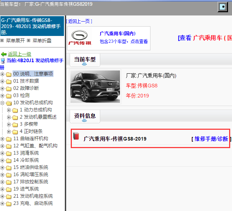Click folder icon of 4 正时链条
The width and height of the screenshot is (232, 211).
(15, 132)
